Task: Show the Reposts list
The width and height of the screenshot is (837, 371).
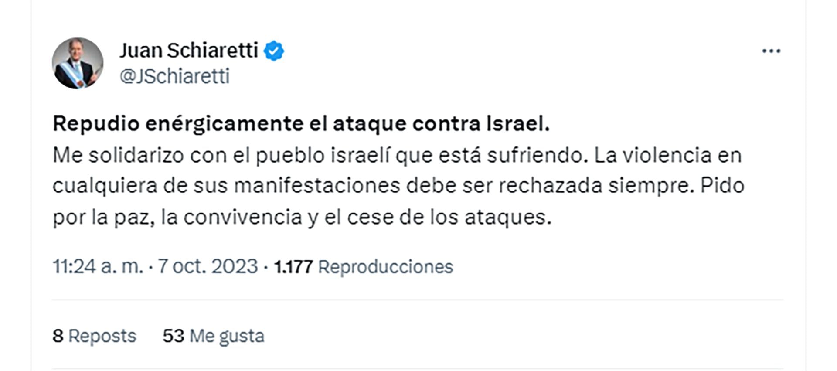Action: tap(102, 336)
